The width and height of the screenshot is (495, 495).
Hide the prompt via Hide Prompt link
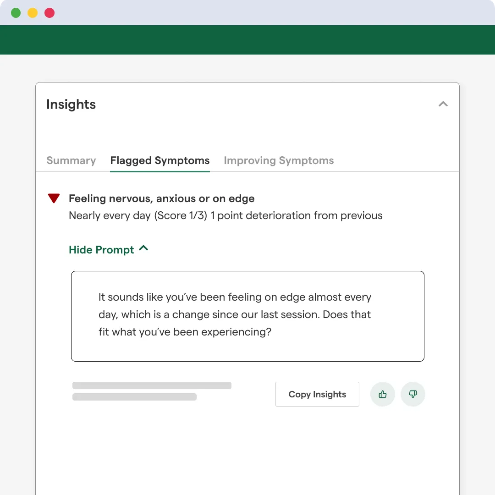point(101,250)
